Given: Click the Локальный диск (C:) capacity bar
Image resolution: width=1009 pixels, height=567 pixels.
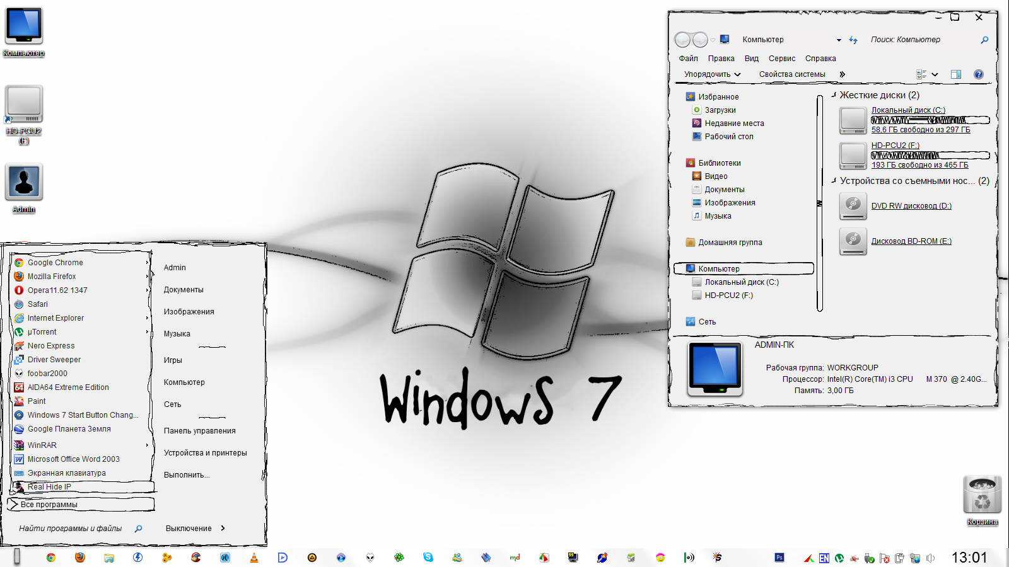Looking at the screenshot, I should pyautogui.click(x=930, y=120).
